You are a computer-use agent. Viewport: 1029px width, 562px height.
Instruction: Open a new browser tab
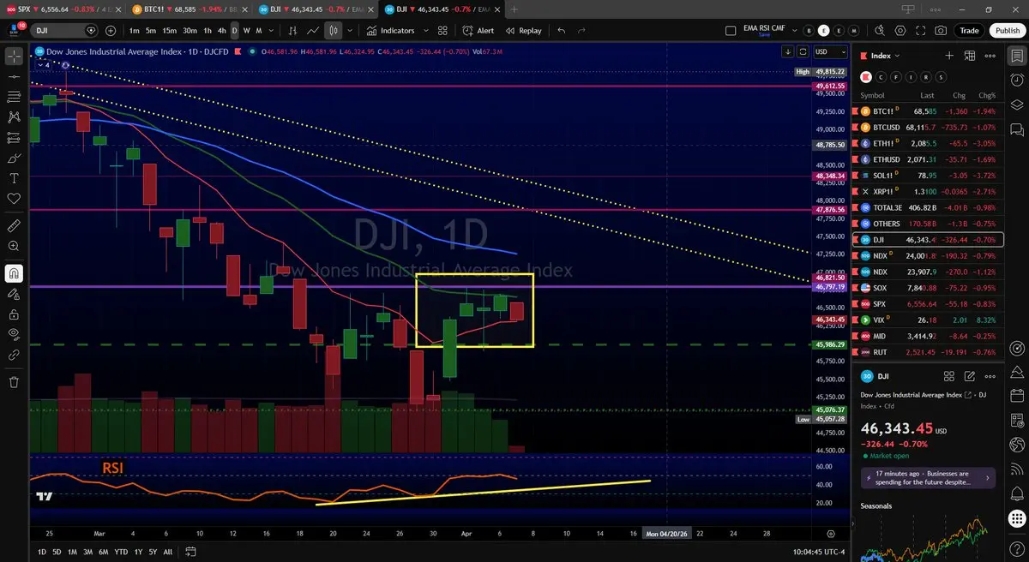(514, 9)
